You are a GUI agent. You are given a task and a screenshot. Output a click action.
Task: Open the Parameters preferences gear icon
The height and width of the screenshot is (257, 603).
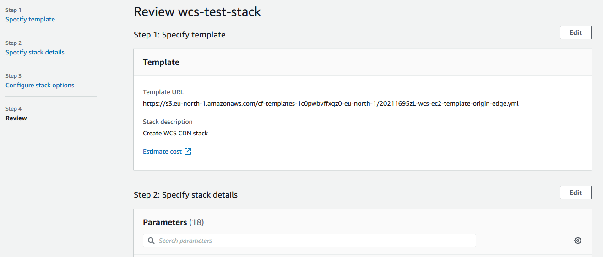point(577,241)
